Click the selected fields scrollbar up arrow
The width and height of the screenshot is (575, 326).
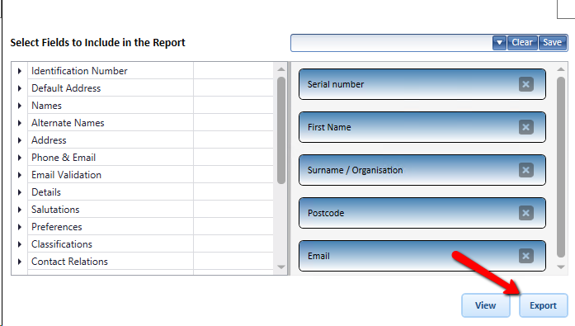point(561,69)
